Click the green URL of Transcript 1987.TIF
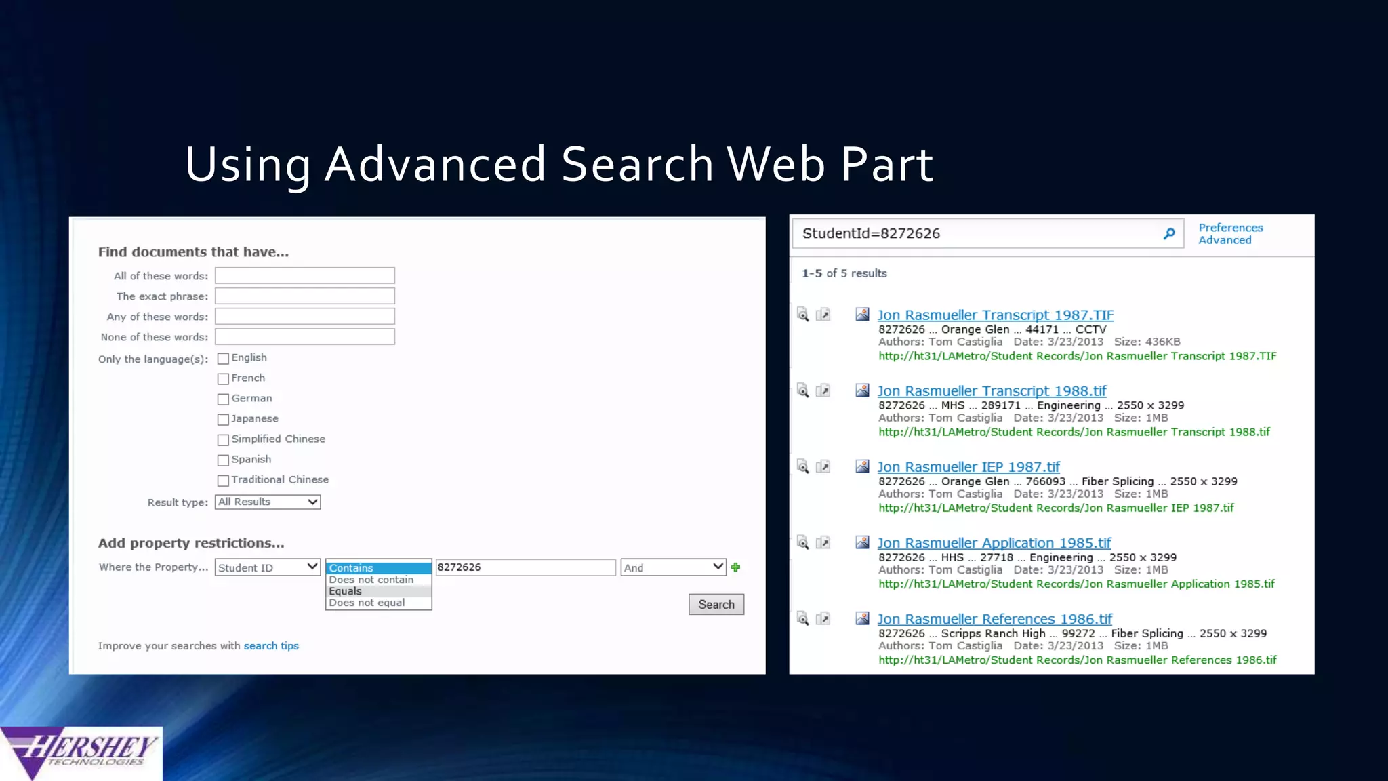The width and height of the screenshot is (1388, 781). pyautogui.click(x=1078, y=356)
